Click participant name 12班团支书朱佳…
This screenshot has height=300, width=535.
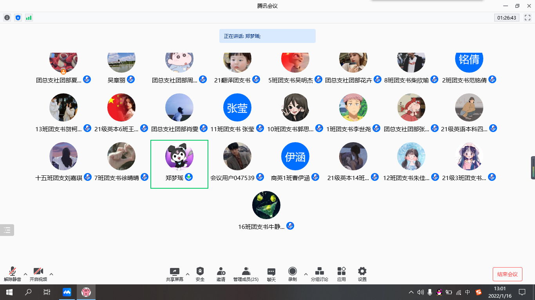click(406, 178)
